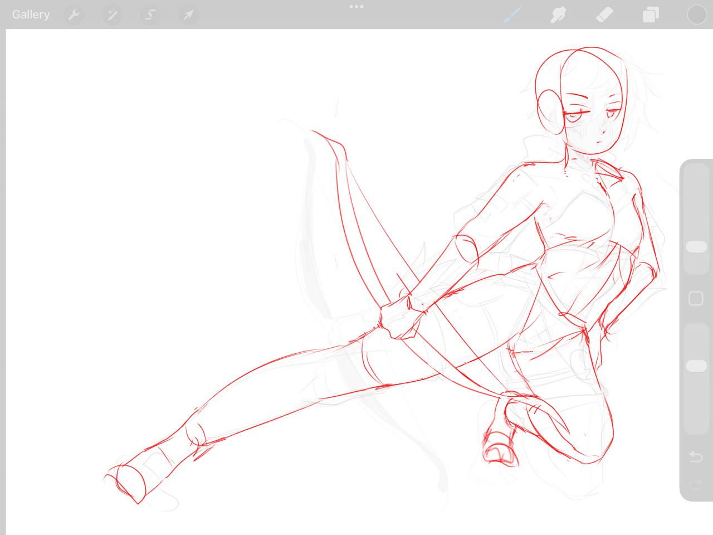Viewport: 713px width, 535px height.
Task: Select the Brush tool
Action: tap(513, 14)
